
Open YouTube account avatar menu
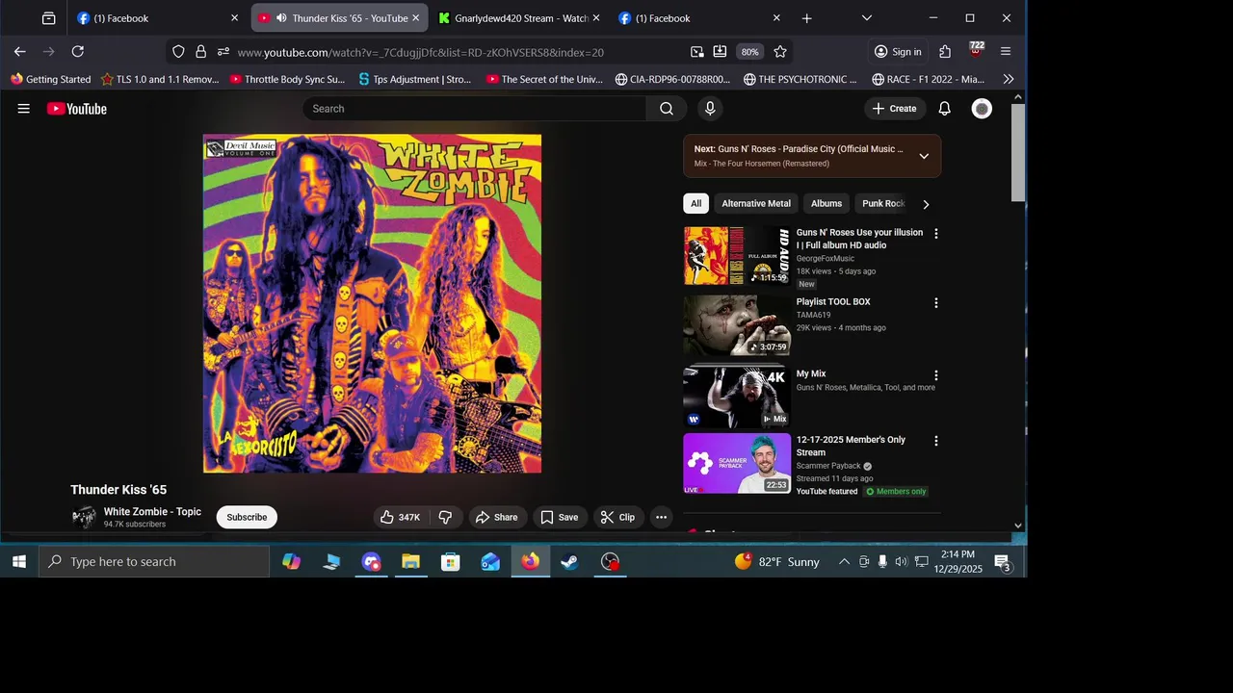982,109
